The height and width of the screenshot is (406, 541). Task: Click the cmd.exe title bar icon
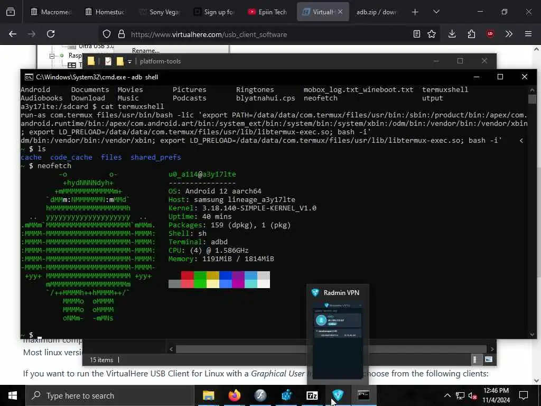(x=29, y=77)
